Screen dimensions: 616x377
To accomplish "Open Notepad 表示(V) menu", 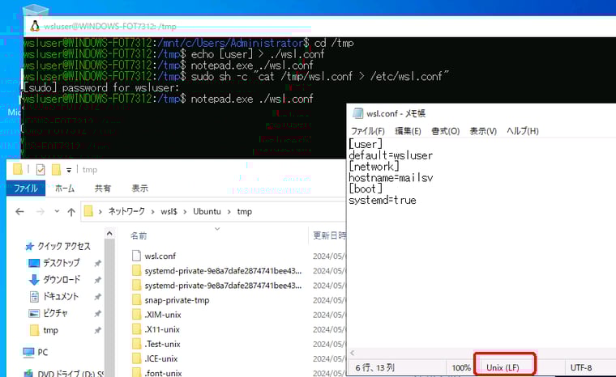I will [483, 131].
